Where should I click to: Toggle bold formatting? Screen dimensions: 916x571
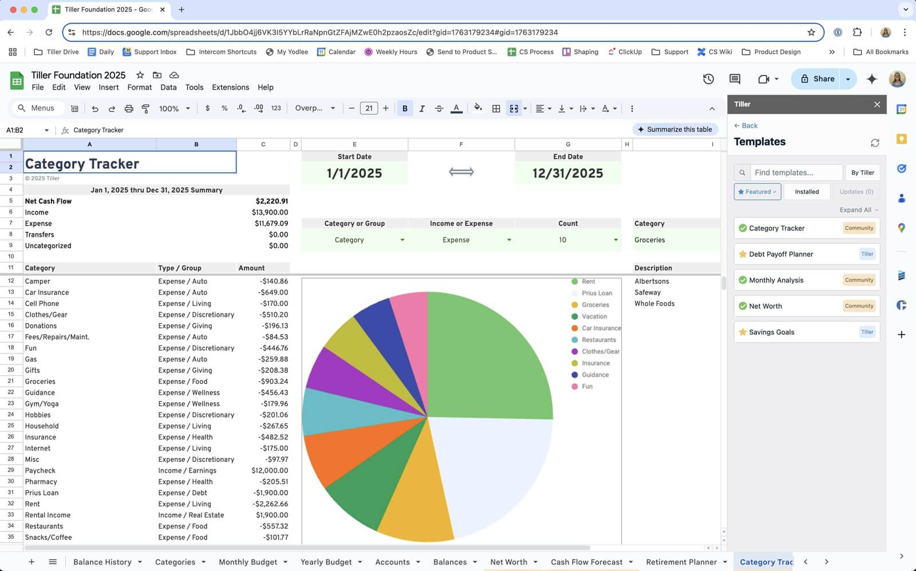405,108
